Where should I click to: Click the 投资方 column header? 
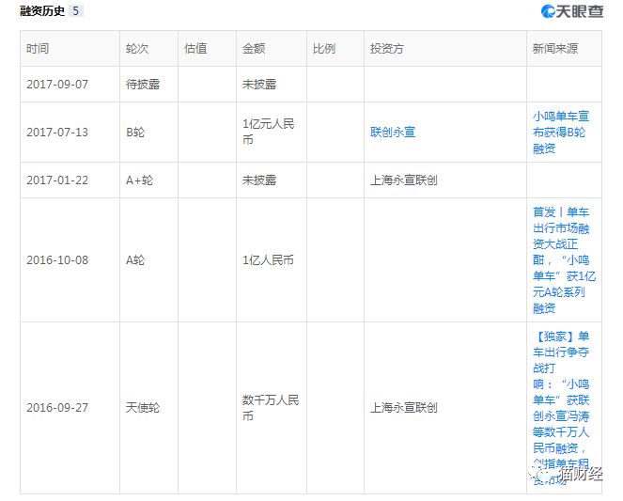point(387,49)
